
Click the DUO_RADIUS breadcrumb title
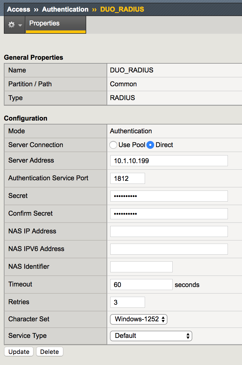pos(122,9)
